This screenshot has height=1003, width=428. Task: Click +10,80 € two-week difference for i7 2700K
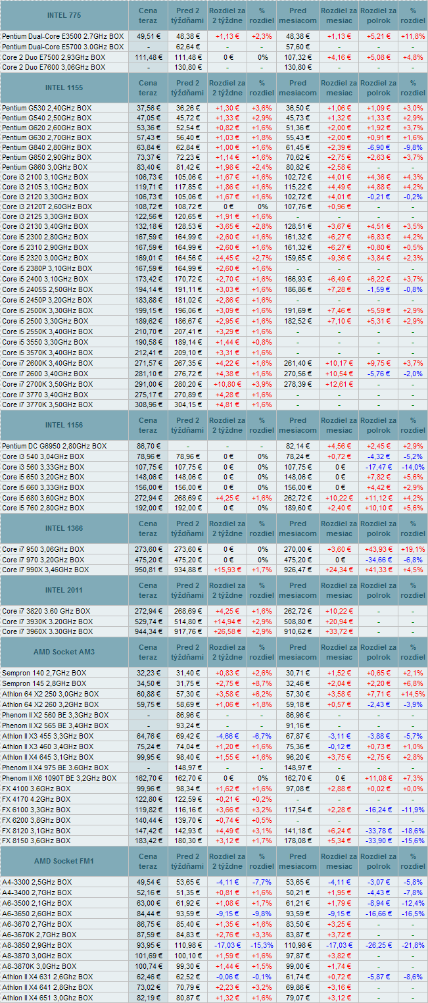(x=227, y=383)
